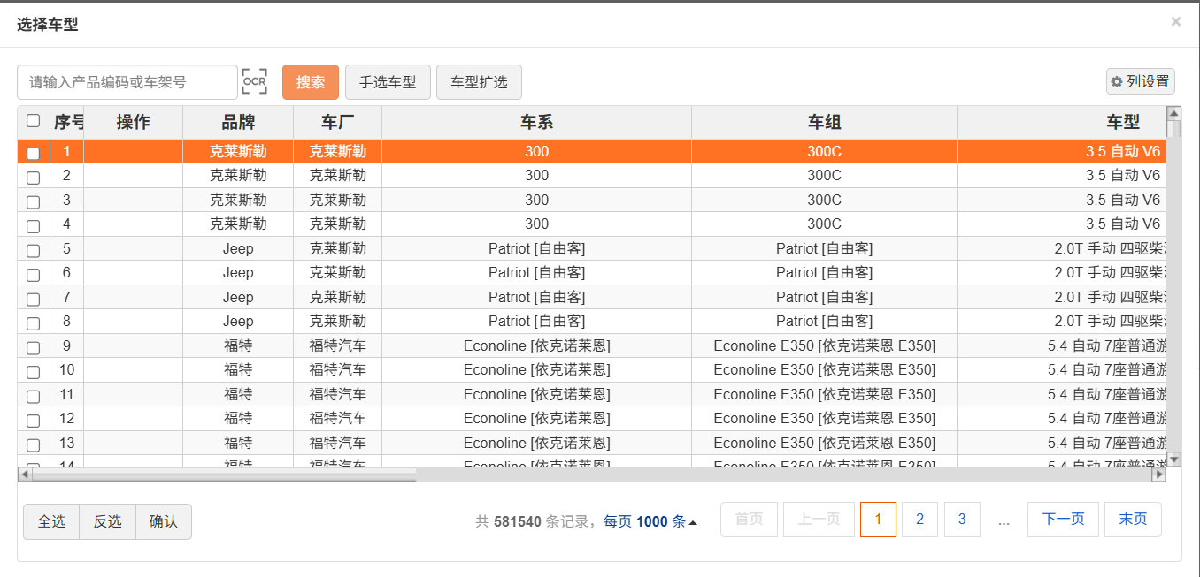
Task: Check the checkbox for row 9
Action: (33, 348)
